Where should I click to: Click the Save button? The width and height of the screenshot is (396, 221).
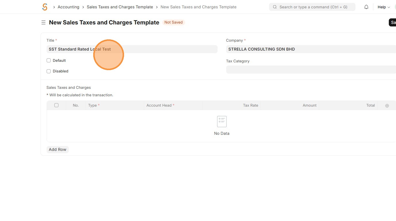point(393,22)
